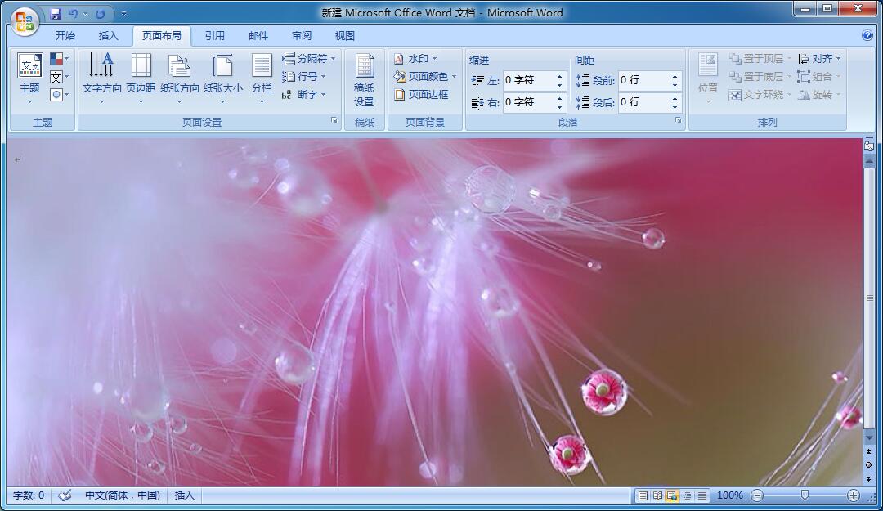Open 稿纸设置 (manuscript paper settings)

[364, 80]
